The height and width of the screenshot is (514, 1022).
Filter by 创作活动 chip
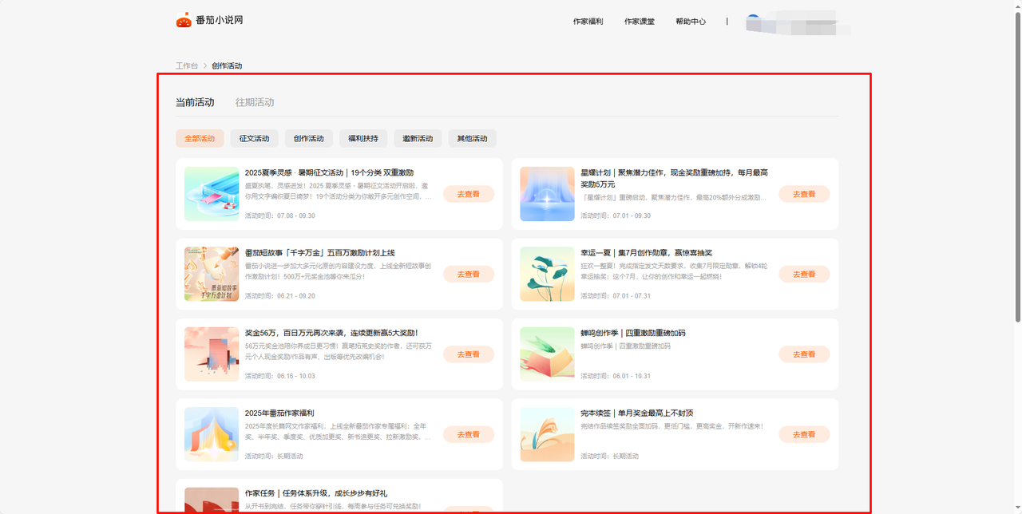tap(308, 138)
